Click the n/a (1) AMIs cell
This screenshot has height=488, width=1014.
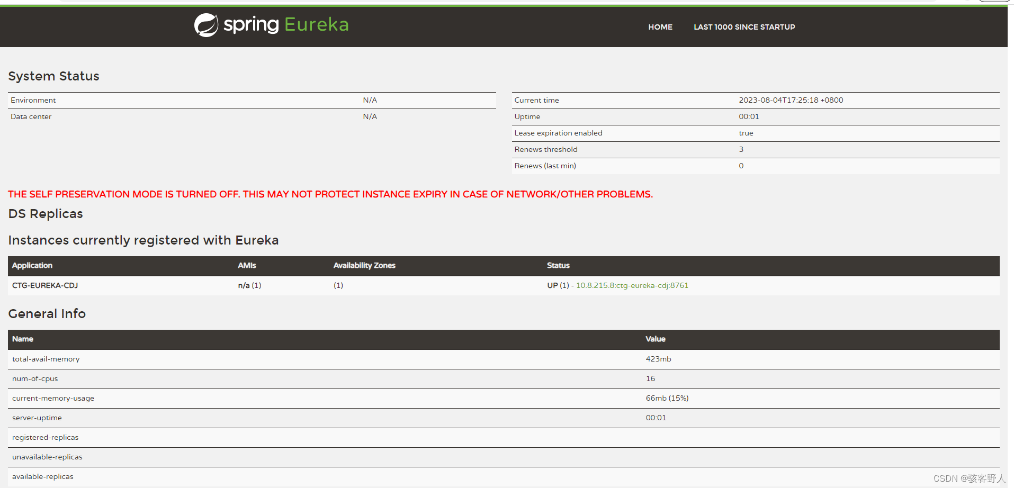[249, 285]
